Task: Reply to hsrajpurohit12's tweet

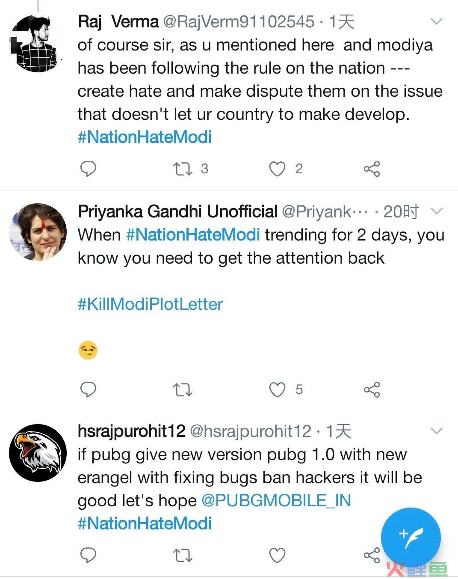Action: pyautogui.click(x=88, y=555)
